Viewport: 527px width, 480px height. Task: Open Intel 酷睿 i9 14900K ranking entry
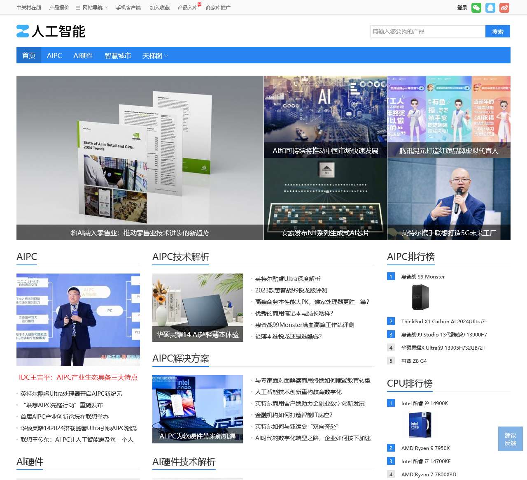tap(424, 403)
